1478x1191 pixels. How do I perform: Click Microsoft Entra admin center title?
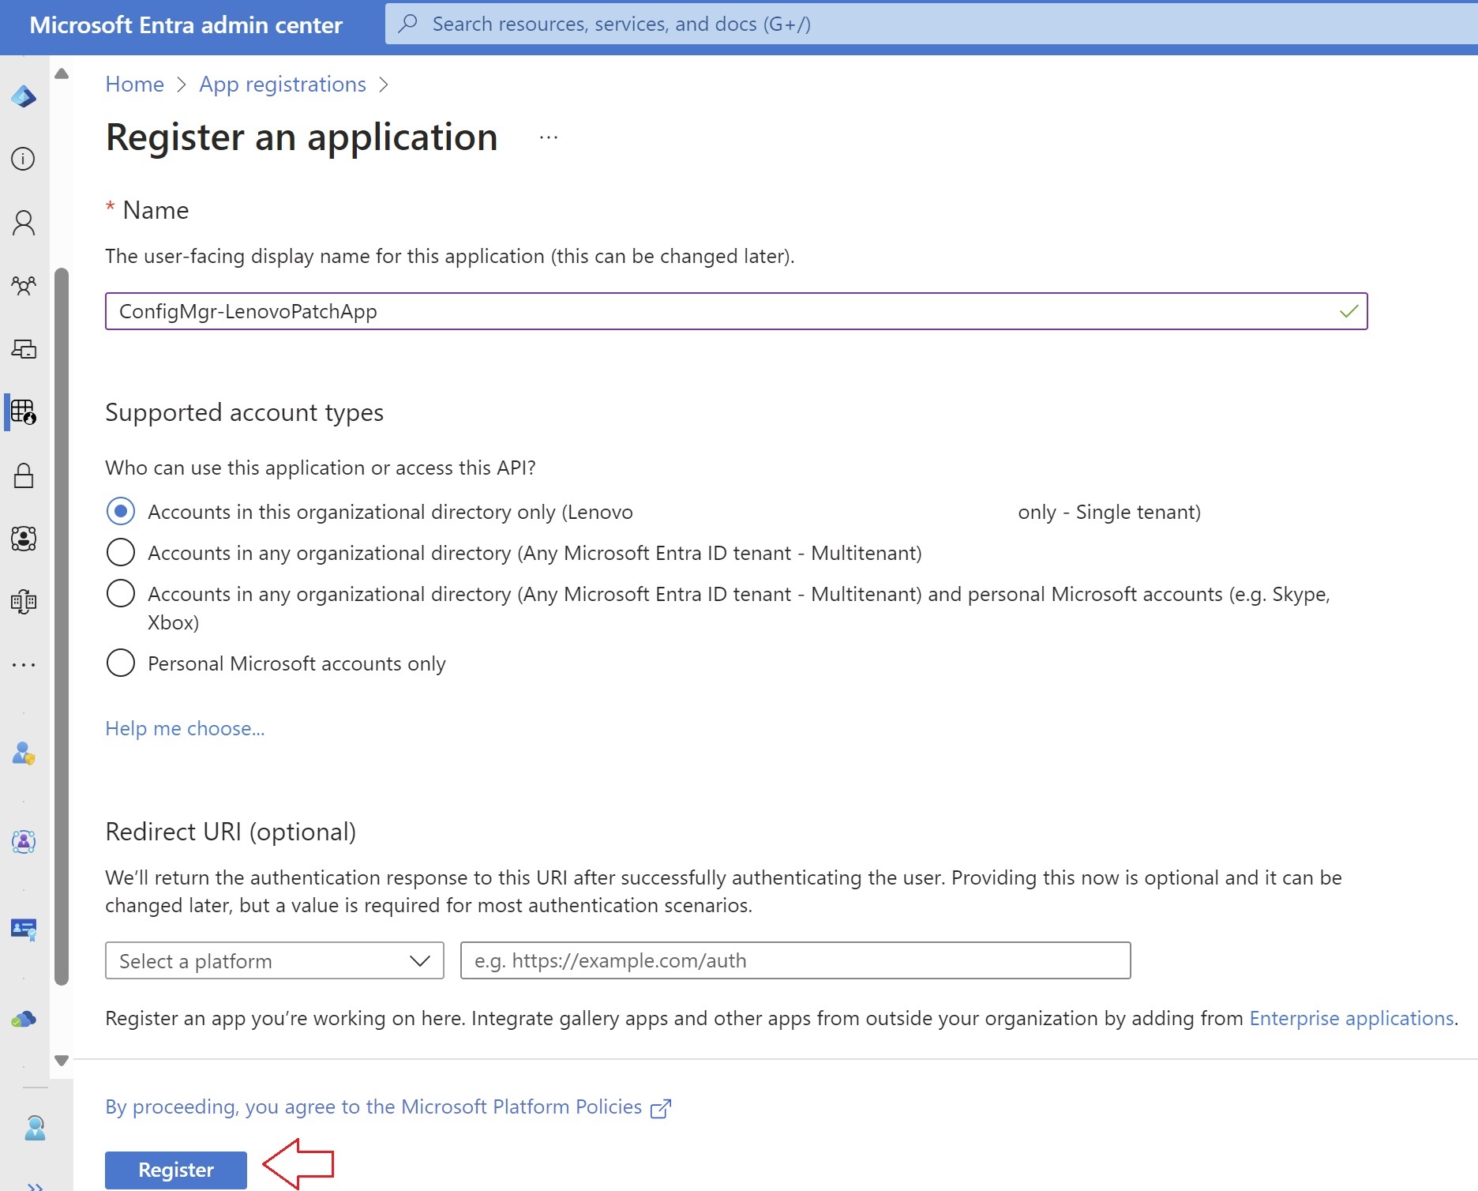click(x=186, y=25)
